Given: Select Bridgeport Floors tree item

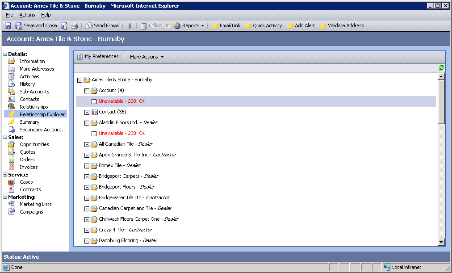Looking at the screenshot, I should click(126, 187).
